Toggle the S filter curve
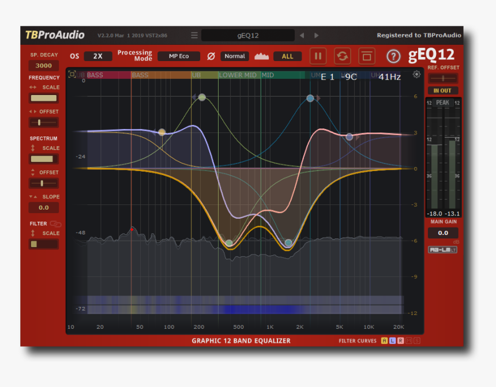 [417, 340]
